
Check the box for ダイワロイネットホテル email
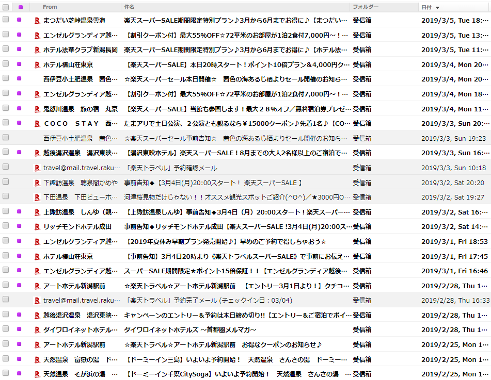pyautogui.click(x=6, y=329)
